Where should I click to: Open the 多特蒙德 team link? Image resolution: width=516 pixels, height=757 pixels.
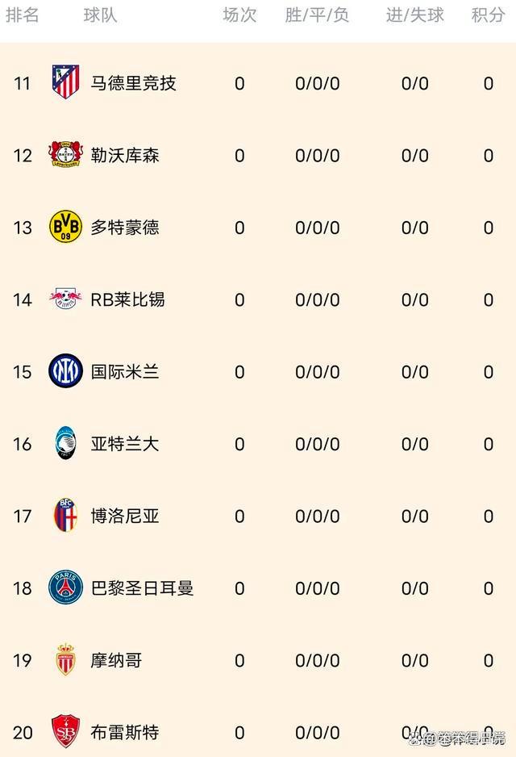point(125,228)
